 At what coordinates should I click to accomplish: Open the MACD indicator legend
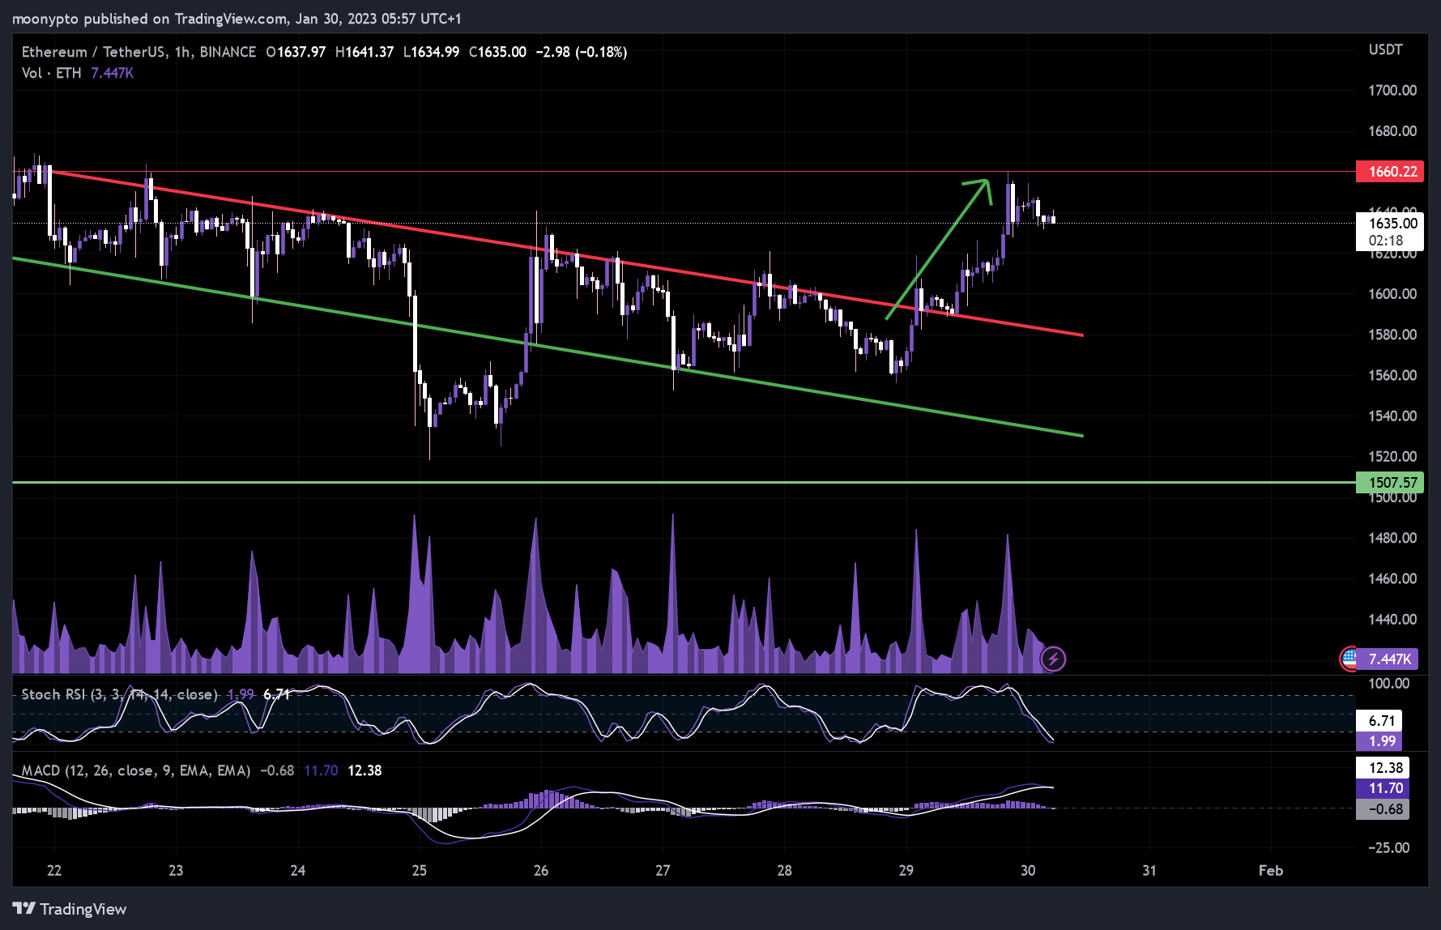(136, 770)
